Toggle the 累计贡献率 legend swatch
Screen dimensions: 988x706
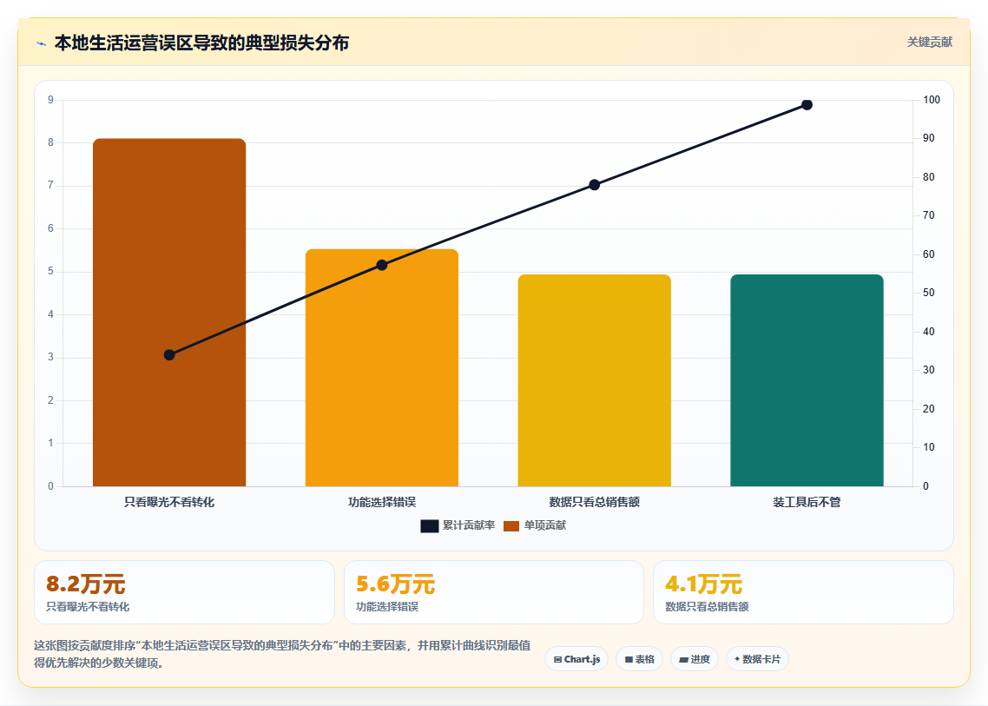coord(429,525)
